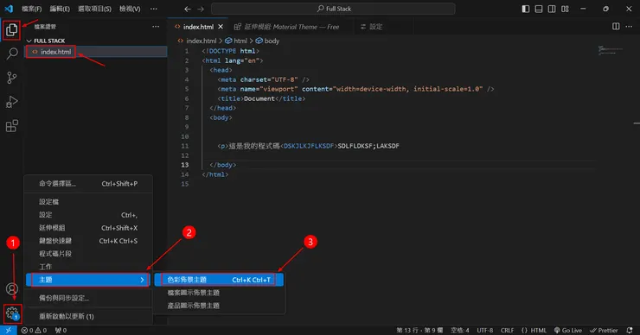Choose 程式碼片段 in the manage menu
The width and height of the screenshot is (640, 335).
pos(88,254)
